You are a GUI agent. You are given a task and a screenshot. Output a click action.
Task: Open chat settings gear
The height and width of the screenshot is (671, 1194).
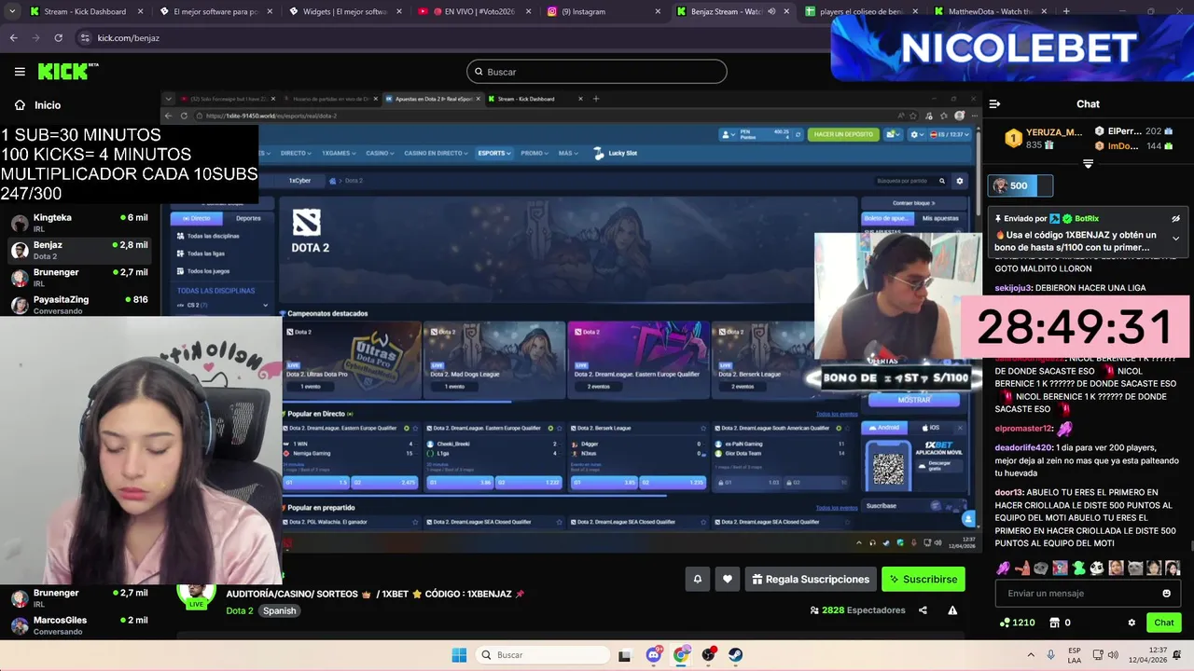(1132, 623)
